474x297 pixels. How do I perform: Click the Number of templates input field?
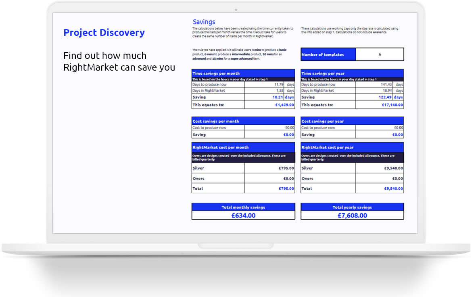click(x=379, y=54)
